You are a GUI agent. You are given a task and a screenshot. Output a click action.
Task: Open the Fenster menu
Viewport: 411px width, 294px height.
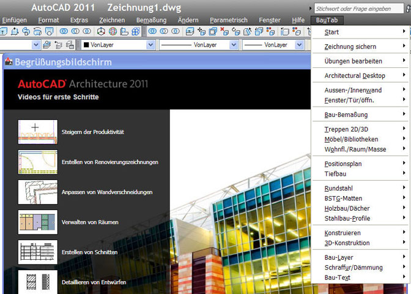tap(270, 20)
